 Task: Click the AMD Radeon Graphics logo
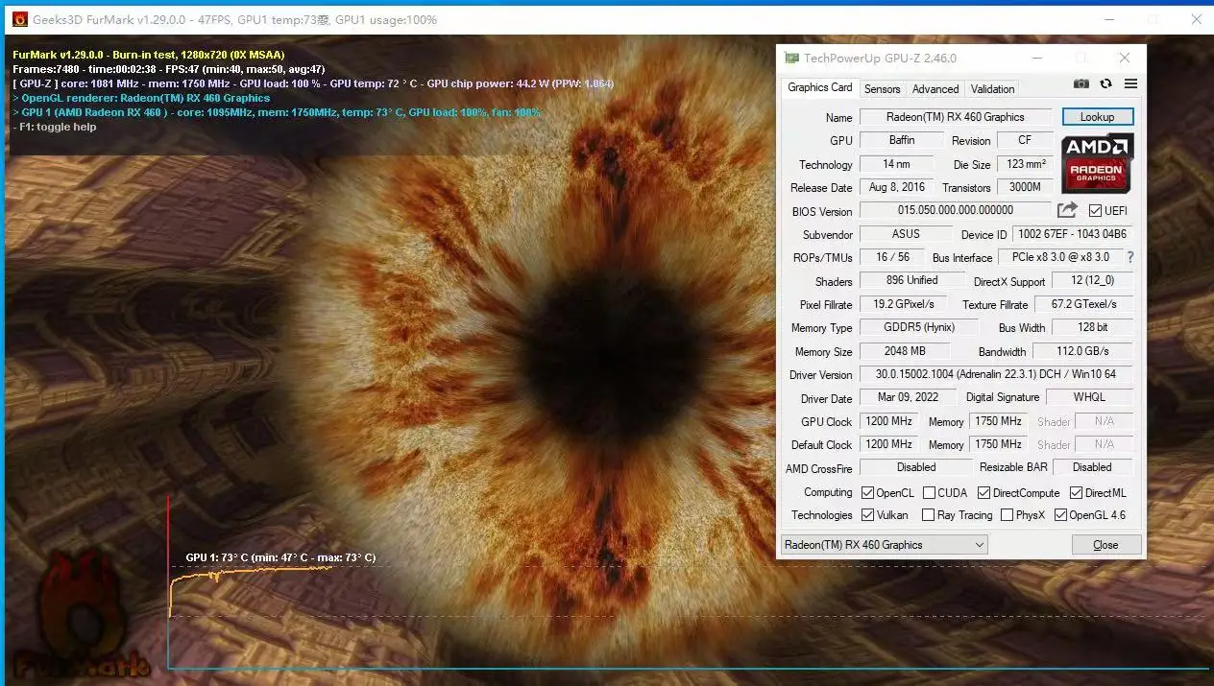point(1097,163)
